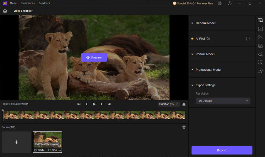Step back one frame
This screenshot has height=157, width=265.
click(87, 104)
